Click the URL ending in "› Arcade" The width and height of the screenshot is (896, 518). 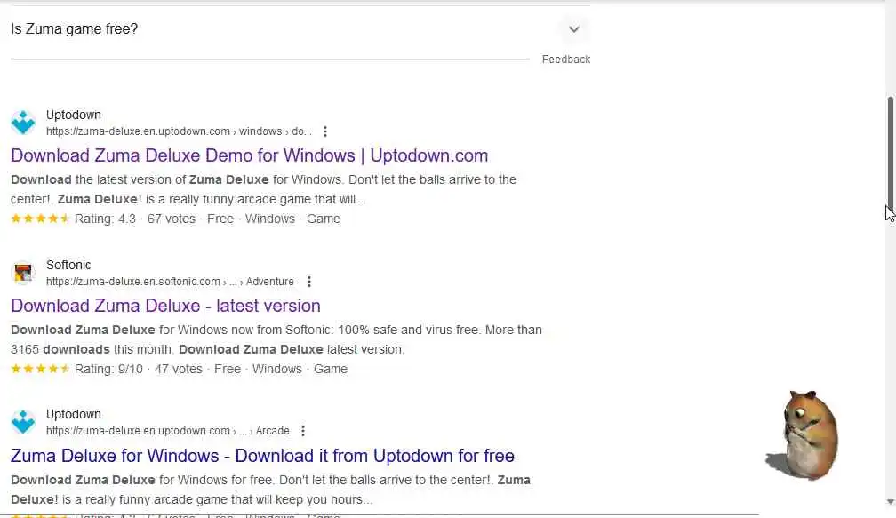click(167, 431)
